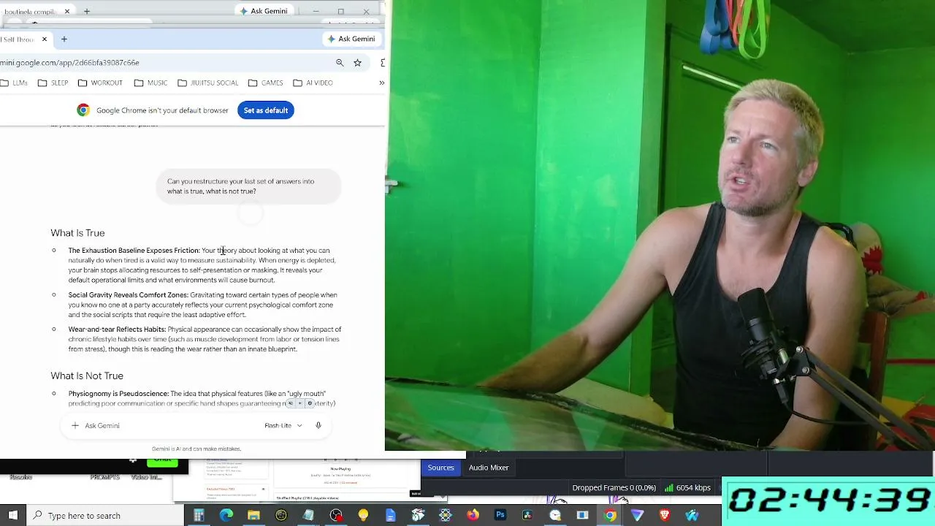Viewport: 935px width, 526px height.
Task: Open the Windows Start menu
Action: [13, 516]
